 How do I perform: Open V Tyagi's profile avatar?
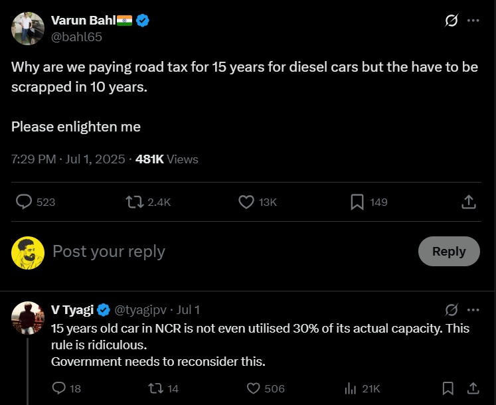[28, 318]
